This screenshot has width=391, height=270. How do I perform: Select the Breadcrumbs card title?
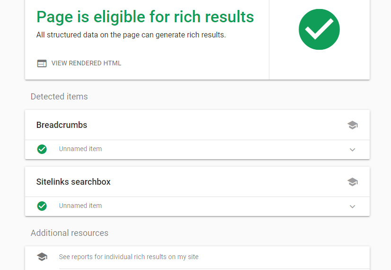tap(62, 125)
